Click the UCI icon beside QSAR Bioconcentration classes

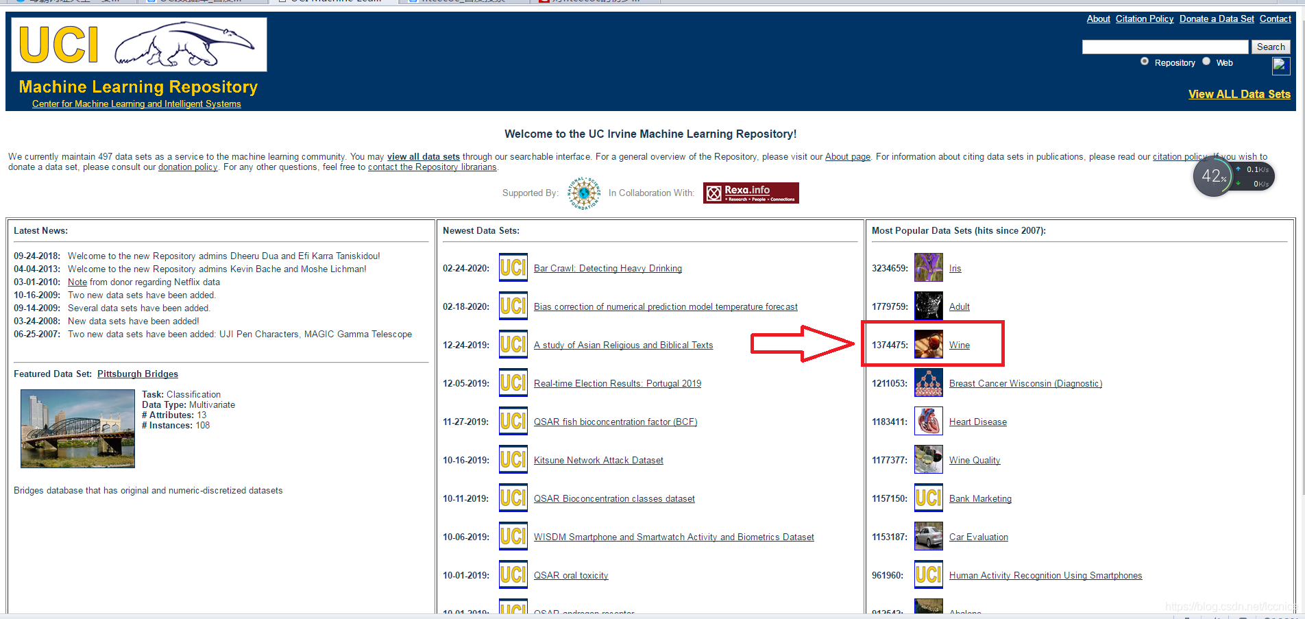(513, 498)
